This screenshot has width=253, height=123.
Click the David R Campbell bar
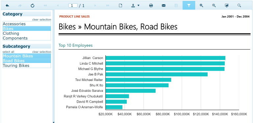point(116,102)
